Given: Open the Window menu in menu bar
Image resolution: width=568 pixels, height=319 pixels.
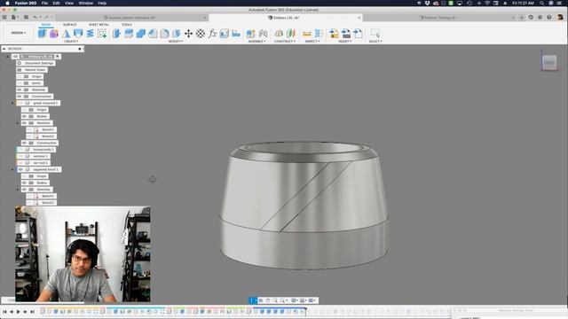Looking at the screenshot, I should point(86,3).
